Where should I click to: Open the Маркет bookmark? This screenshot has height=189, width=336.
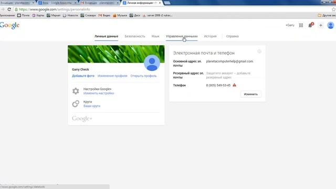tap(54, 15)
